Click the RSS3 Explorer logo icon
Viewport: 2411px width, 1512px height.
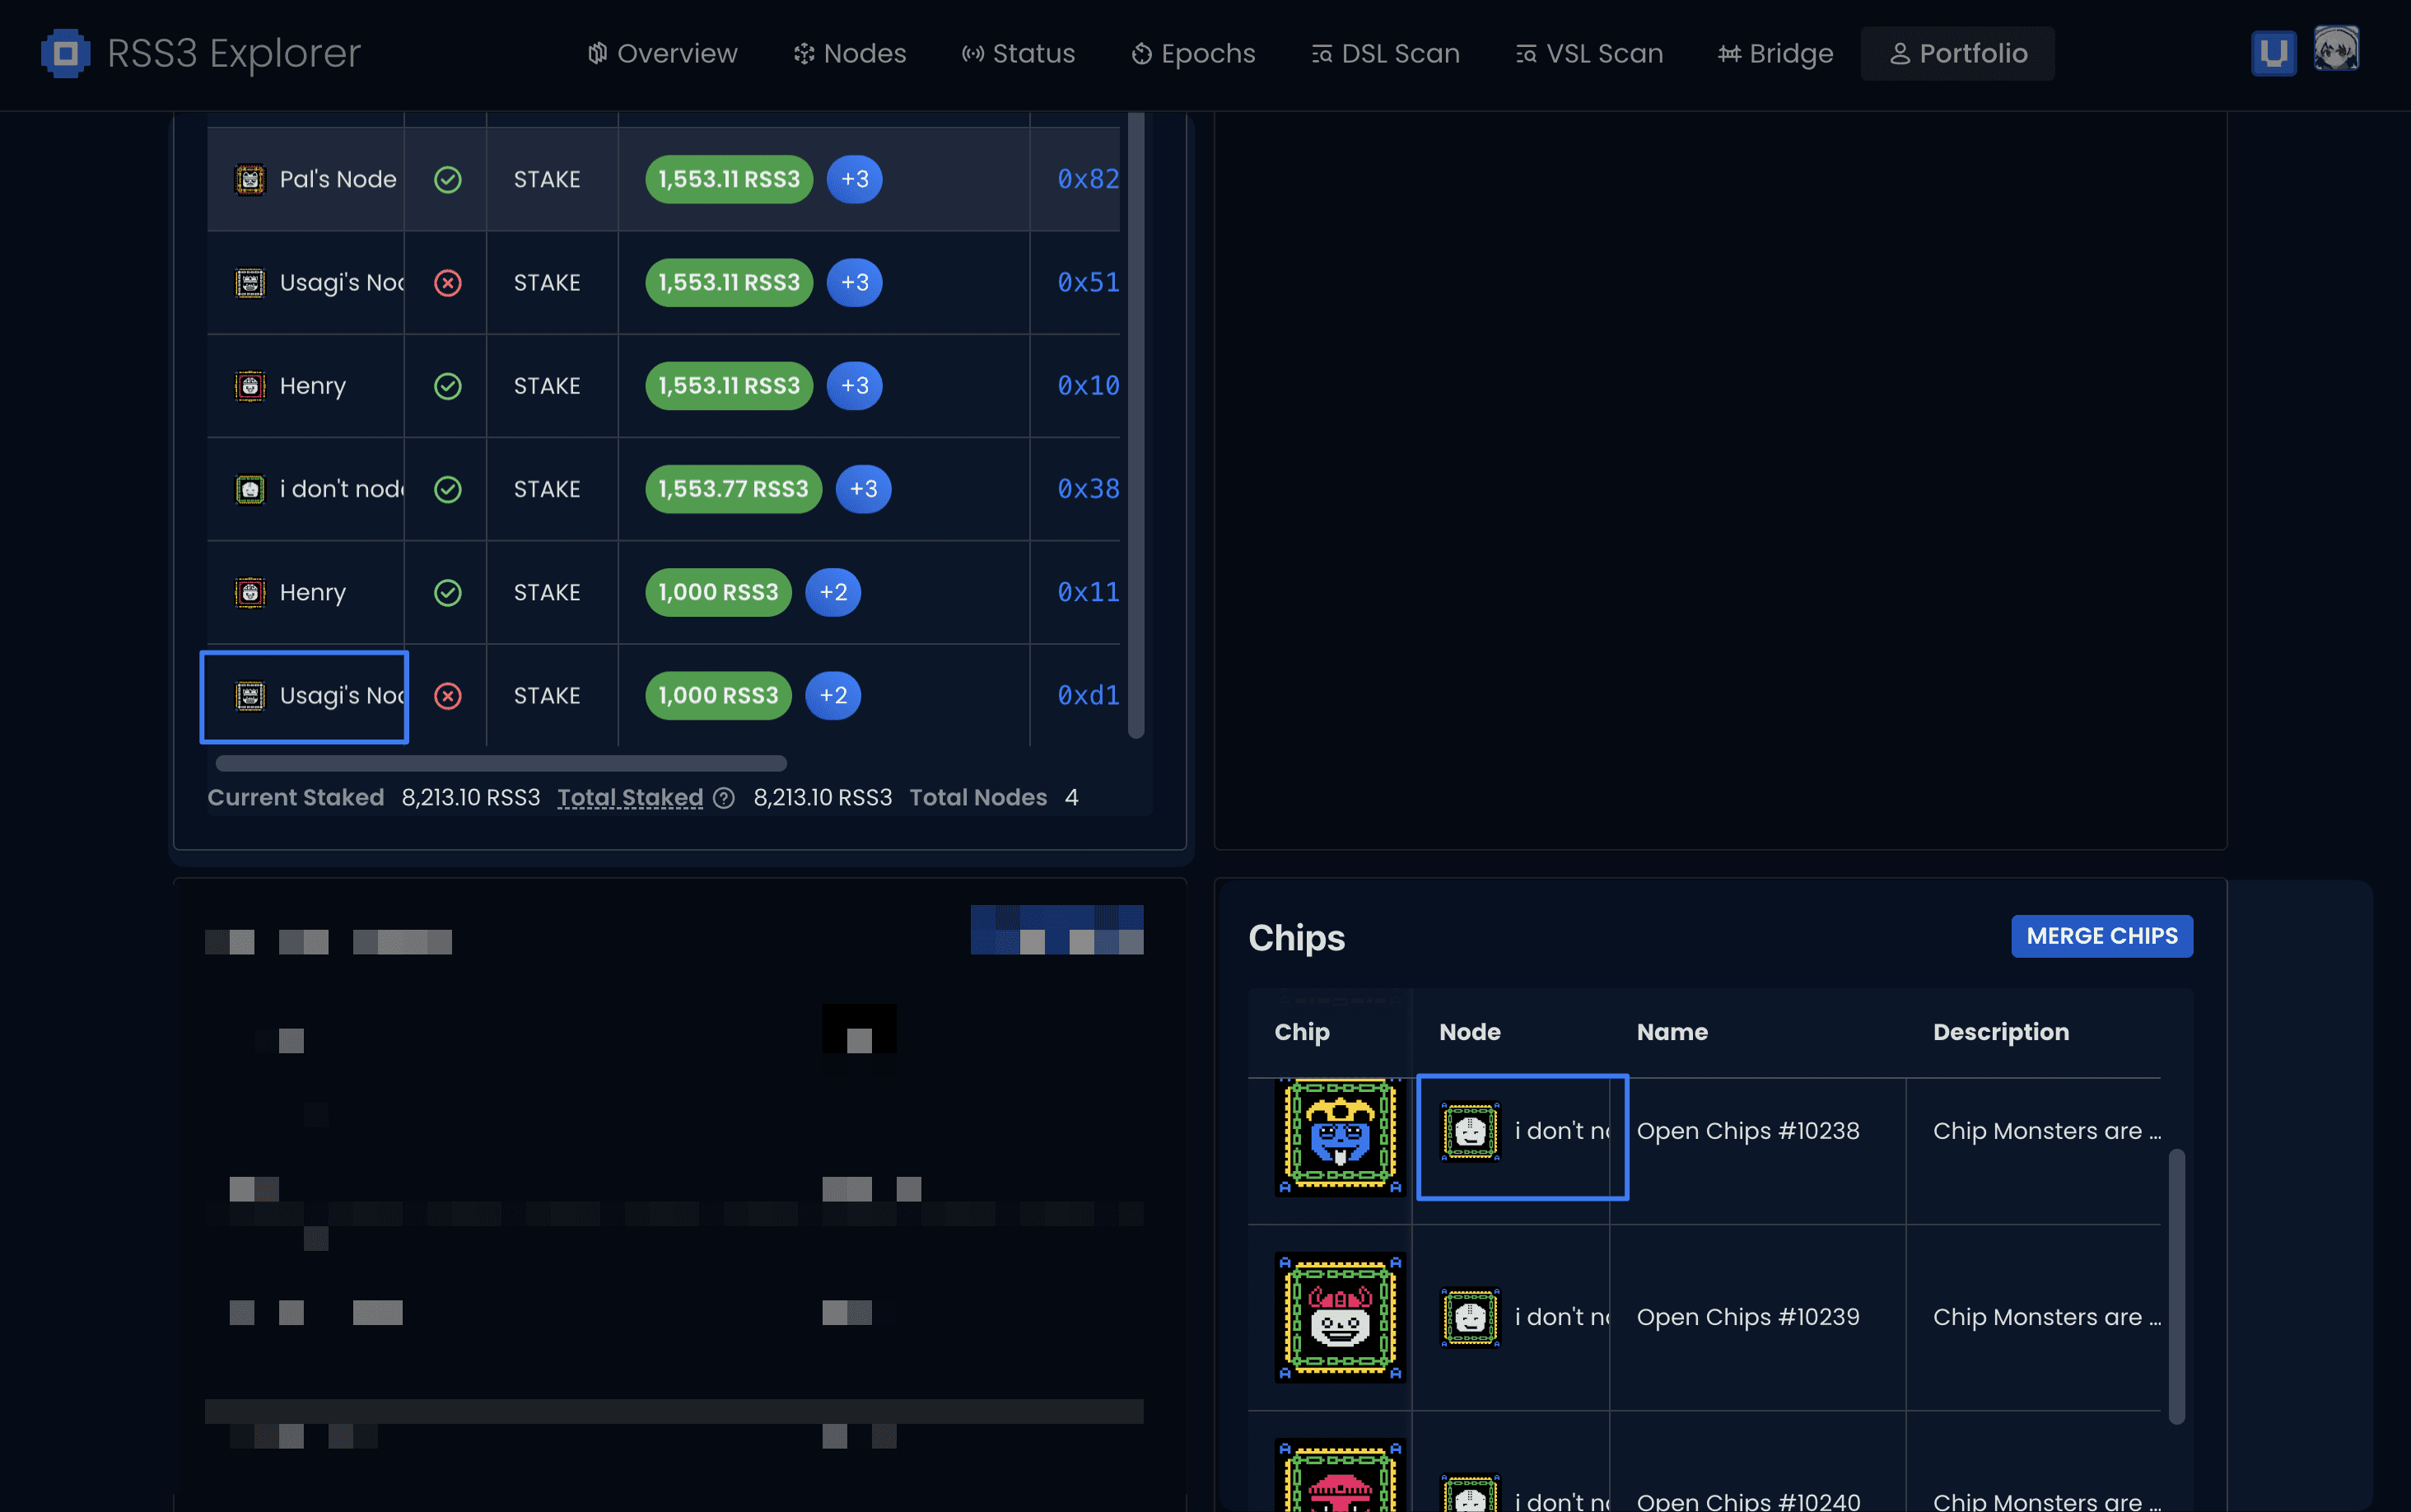tap(66, 53)
